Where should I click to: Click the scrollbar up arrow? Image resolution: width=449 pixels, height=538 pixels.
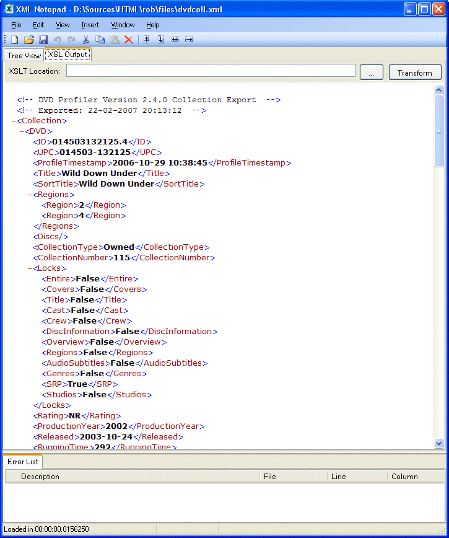pos(438,90)
